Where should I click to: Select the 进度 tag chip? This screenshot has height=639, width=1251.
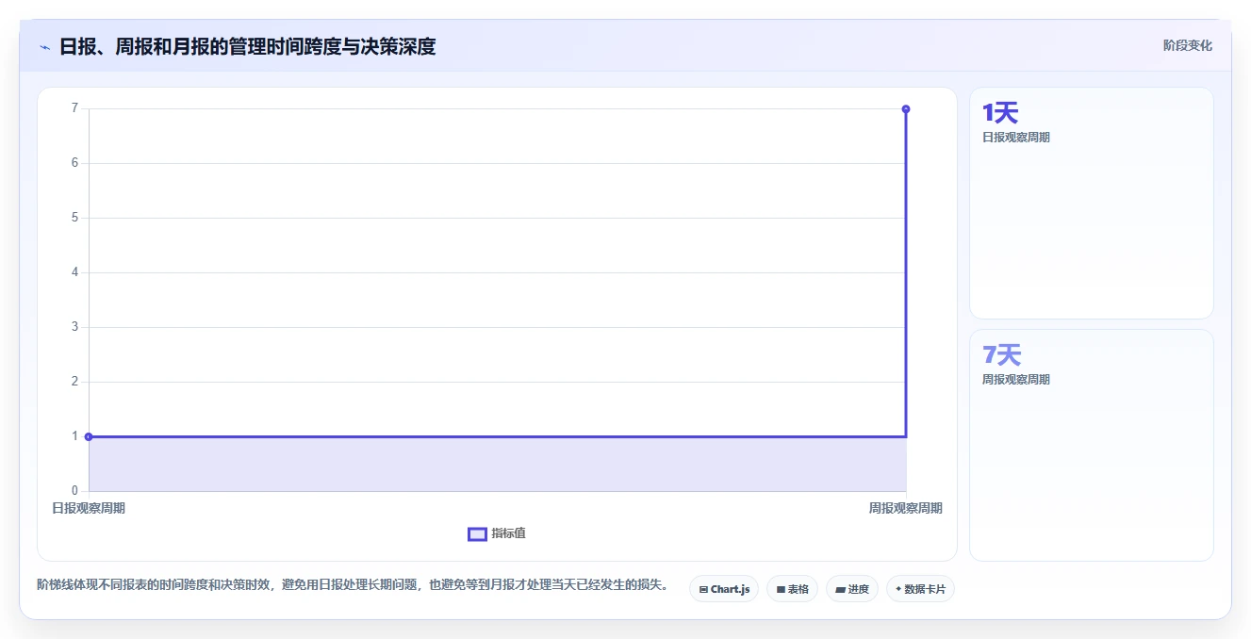coord(852,589)
